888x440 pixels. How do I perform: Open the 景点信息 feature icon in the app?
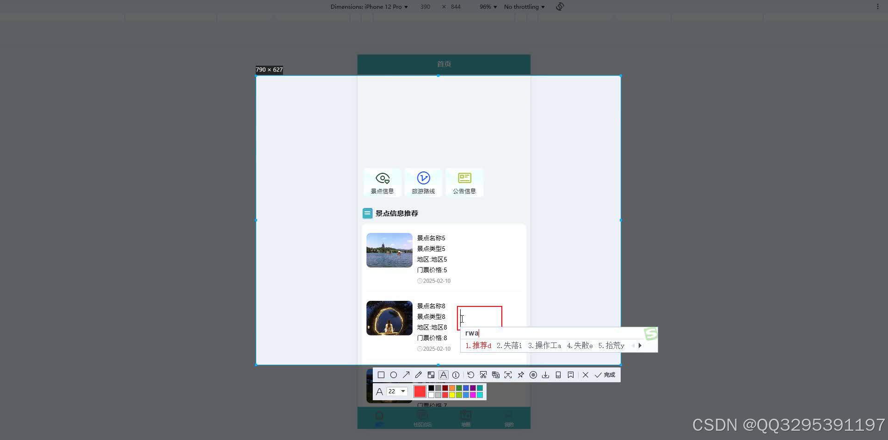click(x=382, y=182)
